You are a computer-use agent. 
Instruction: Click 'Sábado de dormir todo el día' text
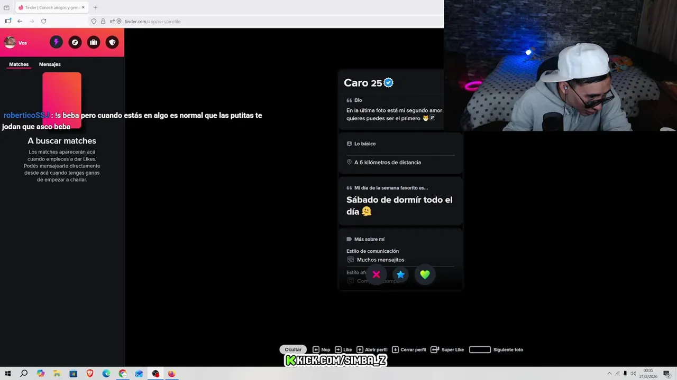(399, 205)
